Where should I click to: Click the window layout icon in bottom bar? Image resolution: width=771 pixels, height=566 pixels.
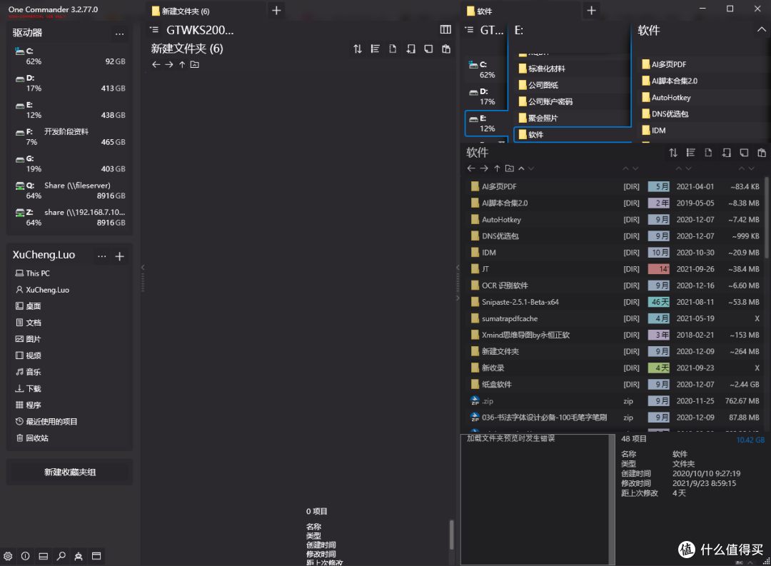click(96, 556)
